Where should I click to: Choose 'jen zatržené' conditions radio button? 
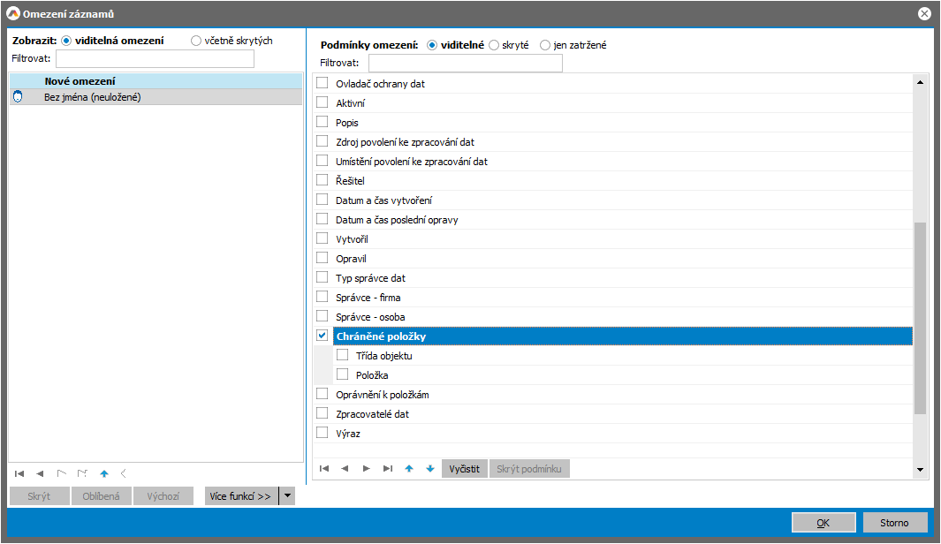[545, 45]
